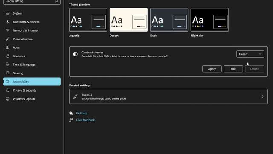Open Privacy & security settings

pyautogui.click(x=32, y=90)
